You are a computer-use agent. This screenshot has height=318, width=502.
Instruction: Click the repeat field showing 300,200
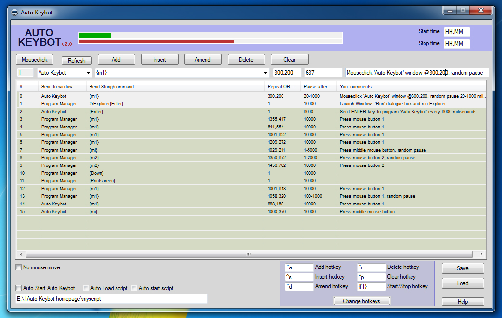coord(287,73)
